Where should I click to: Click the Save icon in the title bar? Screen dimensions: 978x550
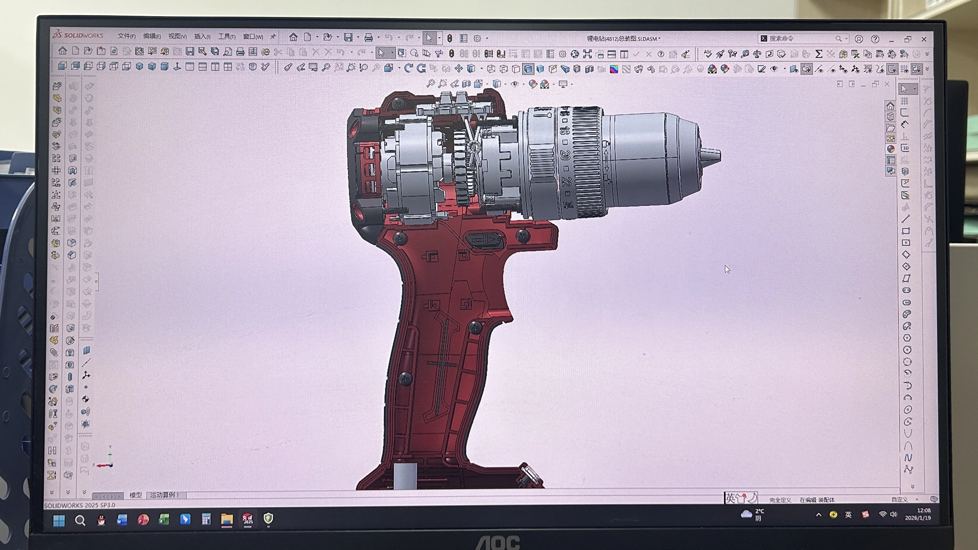pyautogui.click(x=348, y=38)
